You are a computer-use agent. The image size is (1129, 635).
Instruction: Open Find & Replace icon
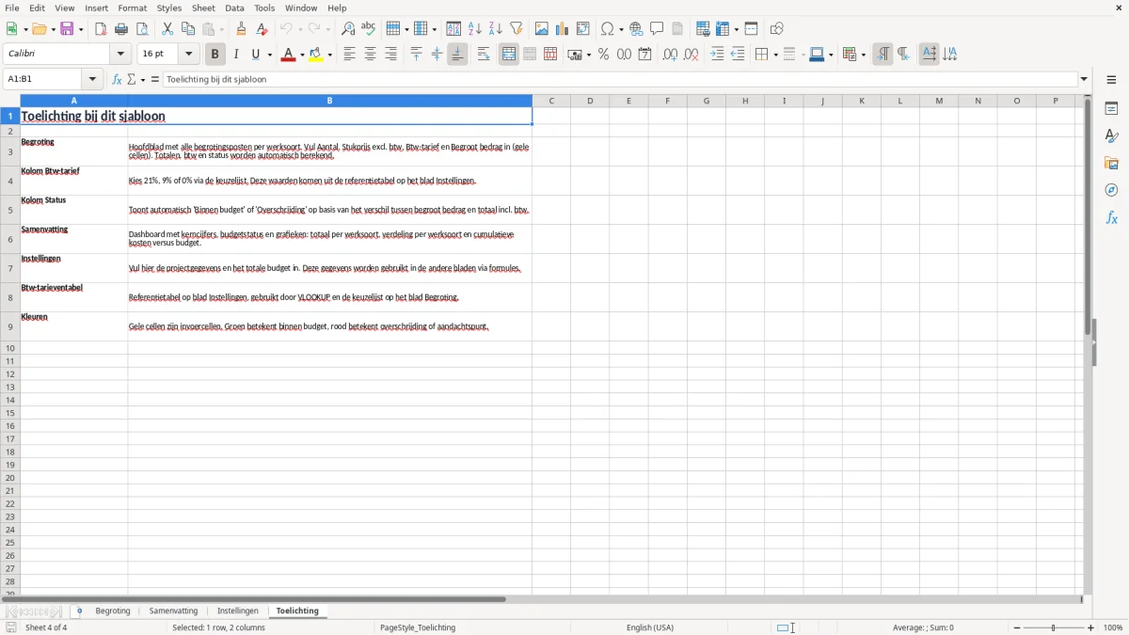click(x=348, y=29)
